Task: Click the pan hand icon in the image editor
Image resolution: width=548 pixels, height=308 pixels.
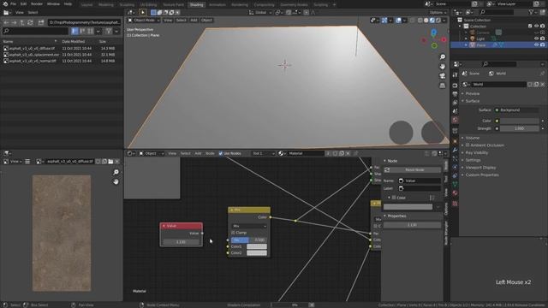Action: point(116,181)
